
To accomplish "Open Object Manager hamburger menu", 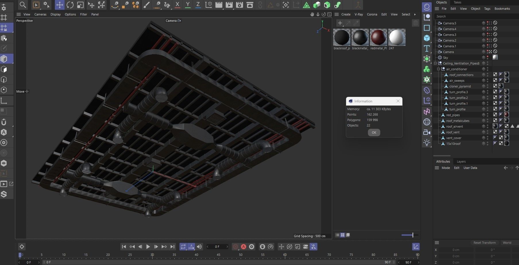I will pyautogui.click(x=437, y=9).
